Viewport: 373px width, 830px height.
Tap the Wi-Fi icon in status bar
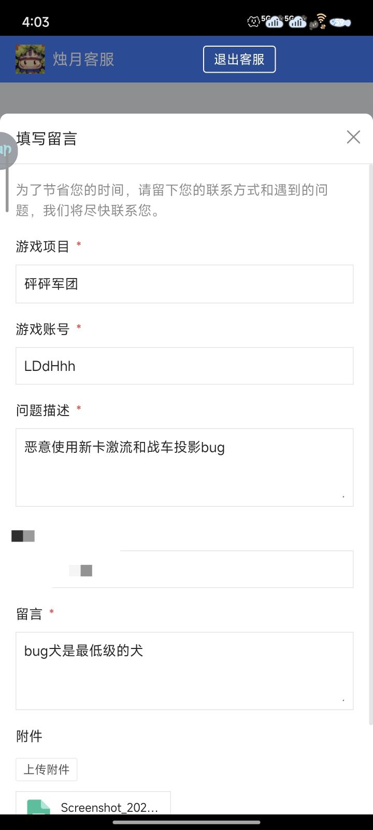click(x=321, y=21)
